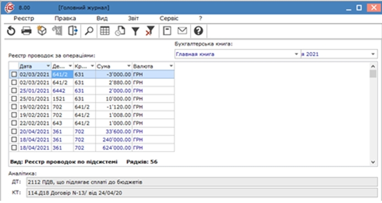Image resolution: width=382 pixels, height=203 pixels.
Task: Click the 6442 debit cell
Action: tap(62, 90)
